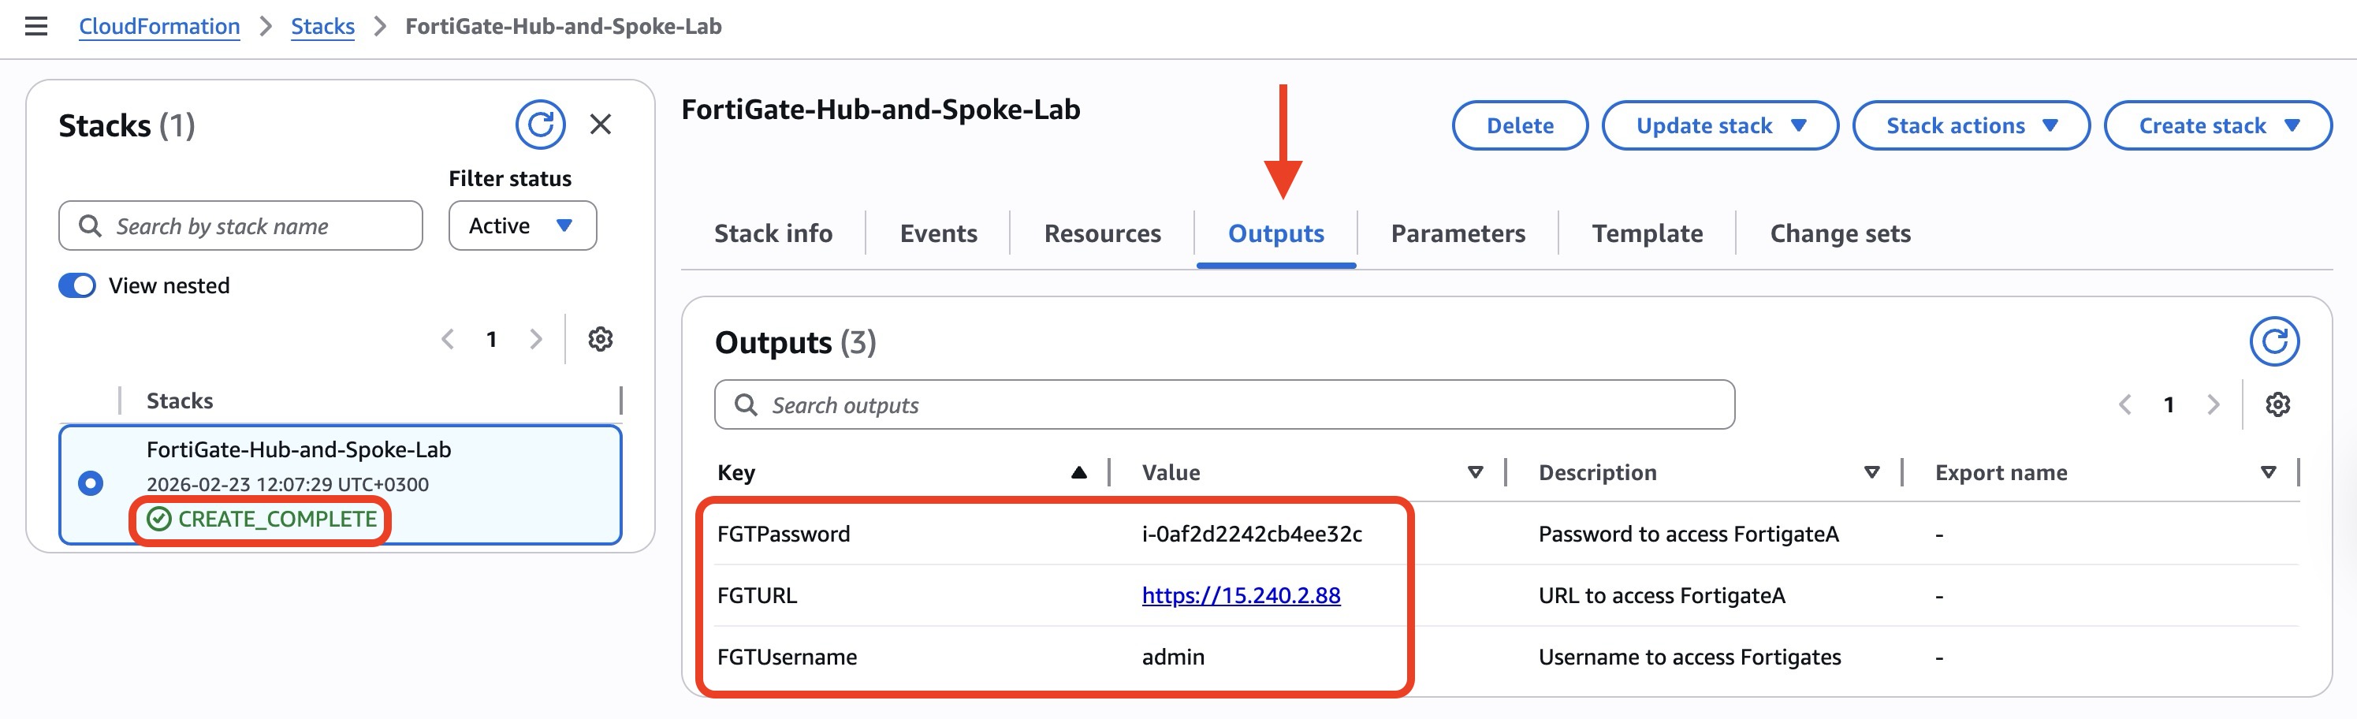This screenshot has width=2357, height=719.
Task: Switch to the Outputs tab
Action: (x=1275, y=233)
